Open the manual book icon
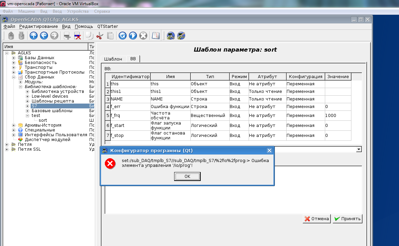399x246 pixels. click(x=156, y=35)
